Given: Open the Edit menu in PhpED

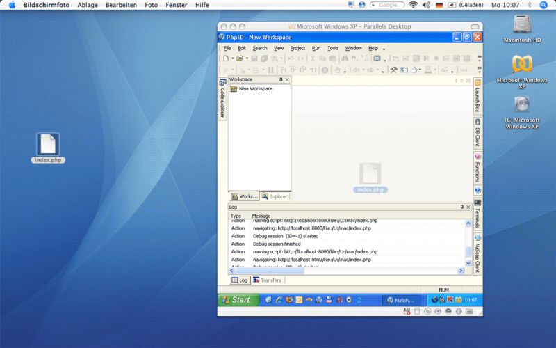Looking at the screenshot, I should (x=241, y=48).
